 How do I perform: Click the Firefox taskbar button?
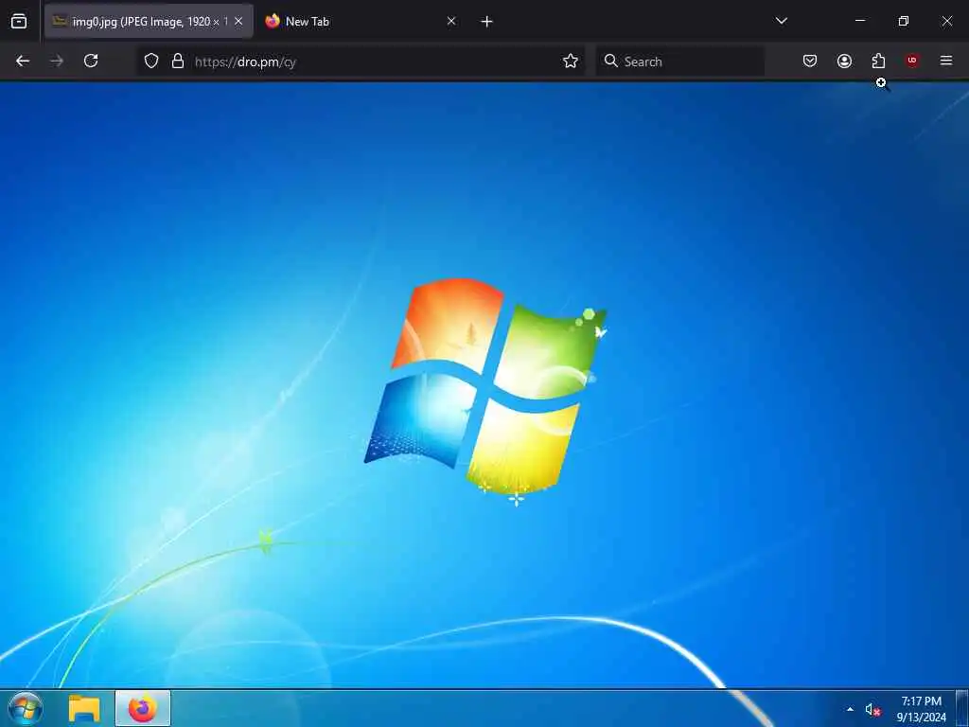pyautogui.click(x=143, y=708)
